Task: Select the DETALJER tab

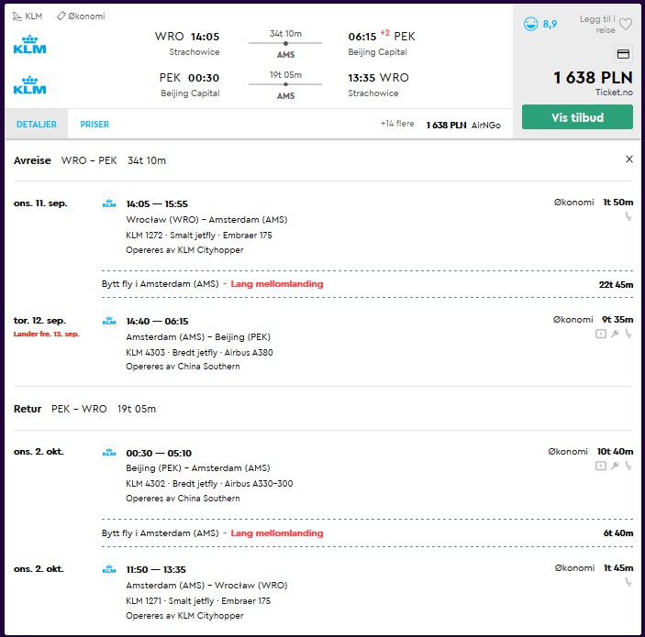Action: (36, 124)
